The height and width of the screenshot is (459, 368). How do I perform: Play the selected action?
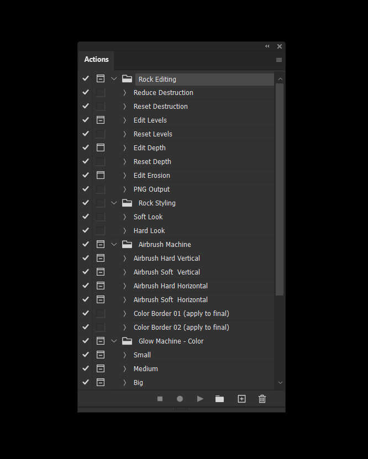click(x=200, y=399)
